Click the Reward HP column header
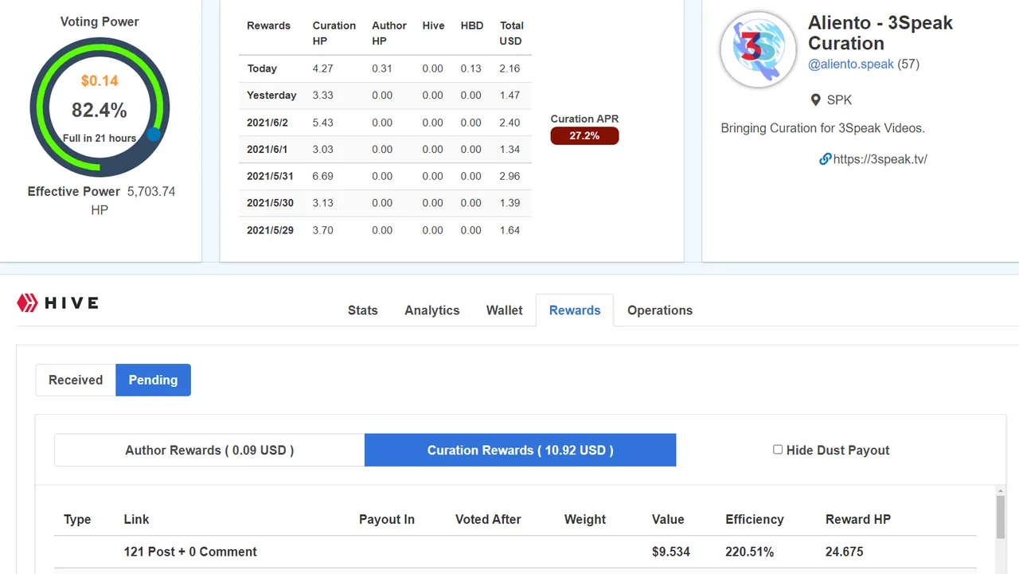This screenshot has height=574, width=1019. click(x=858, y=519)
